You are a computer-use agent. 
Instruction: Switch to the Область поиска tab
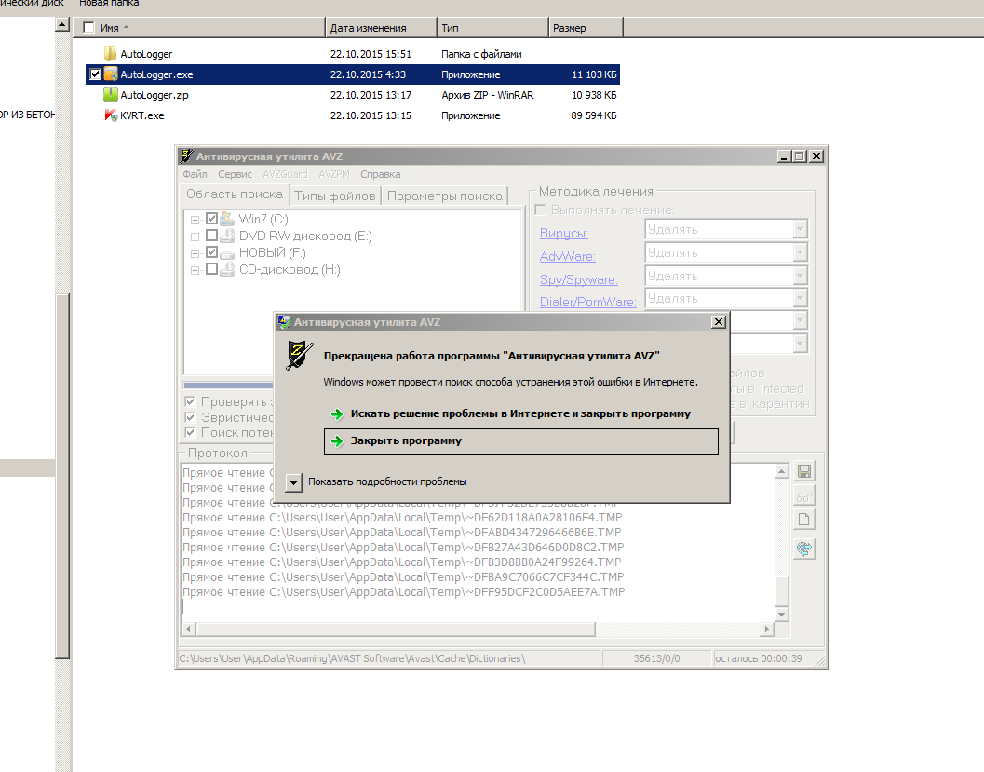[x=234, y=195]
